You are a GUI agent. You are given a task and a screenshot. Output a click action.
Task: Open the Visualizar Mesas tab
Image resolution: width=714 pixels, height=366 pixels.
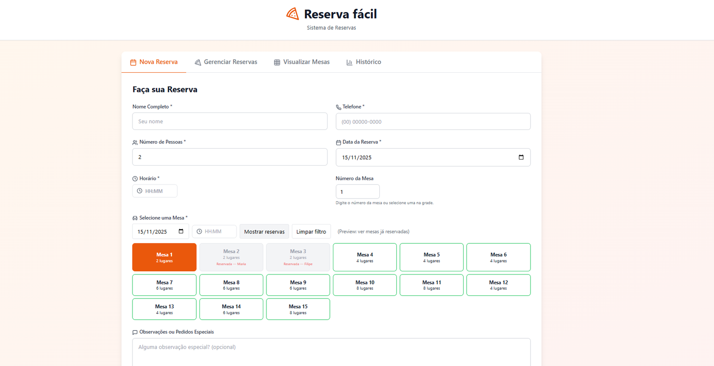point(302,62)
